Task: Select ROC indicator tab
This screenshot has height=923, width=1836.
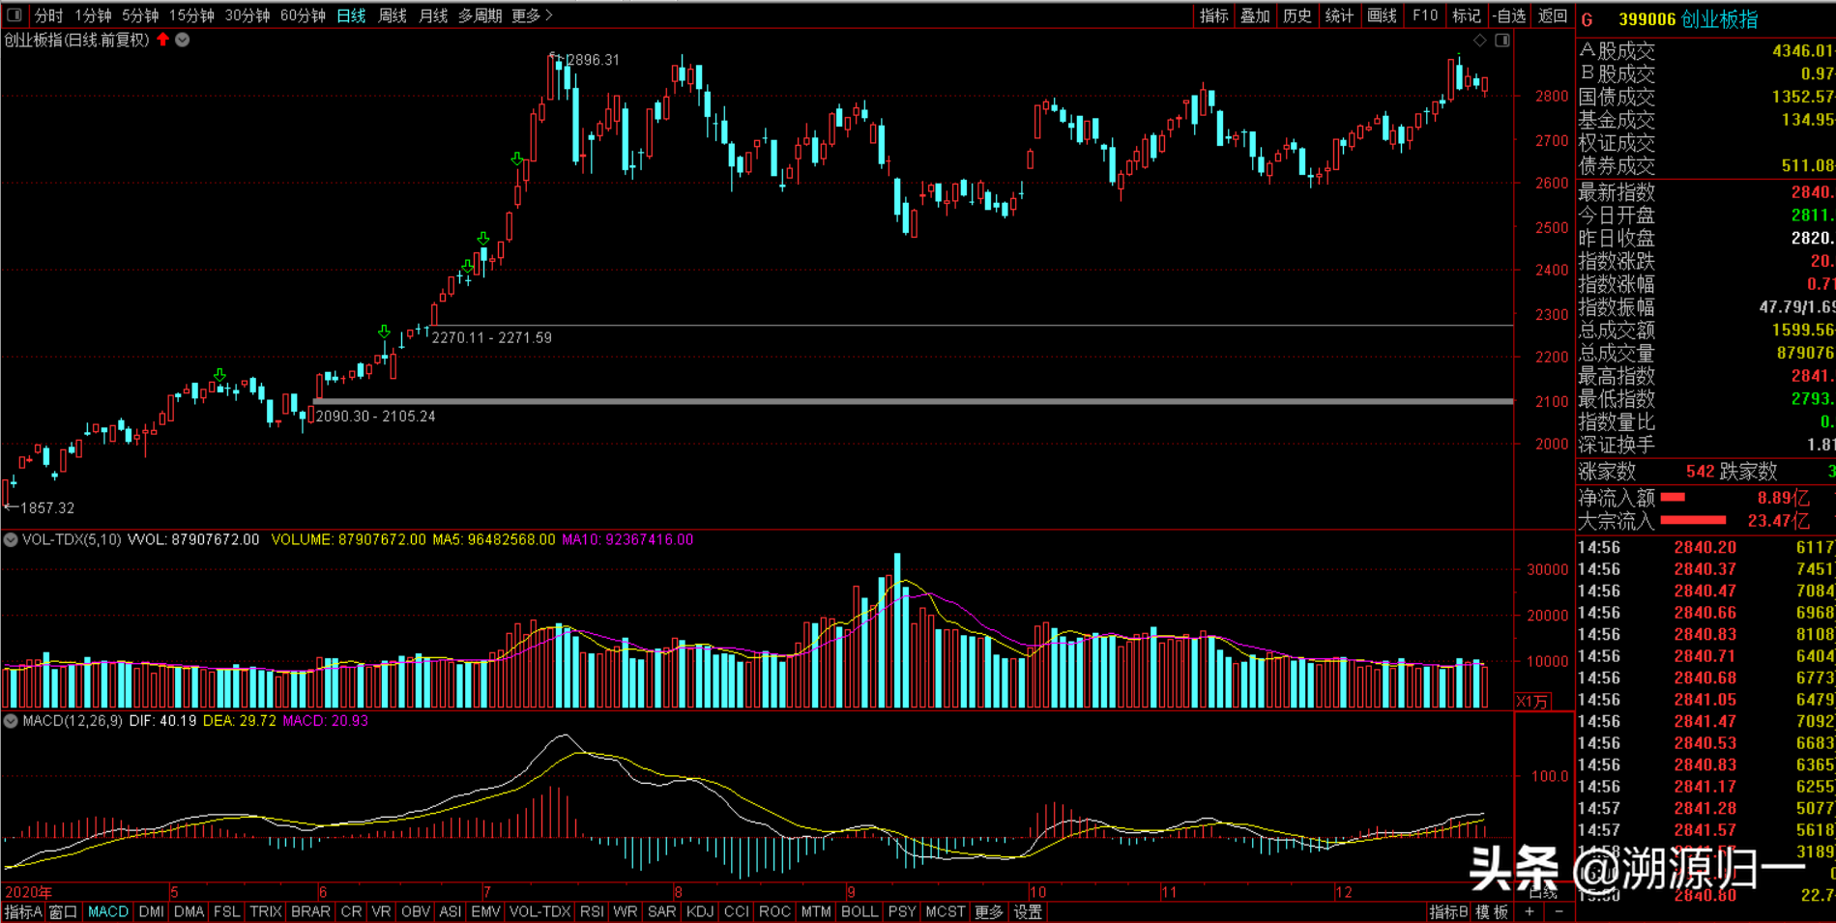Action: click(775, 911)
